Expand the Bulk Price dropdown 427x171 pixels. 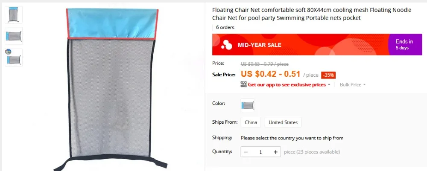353,84
